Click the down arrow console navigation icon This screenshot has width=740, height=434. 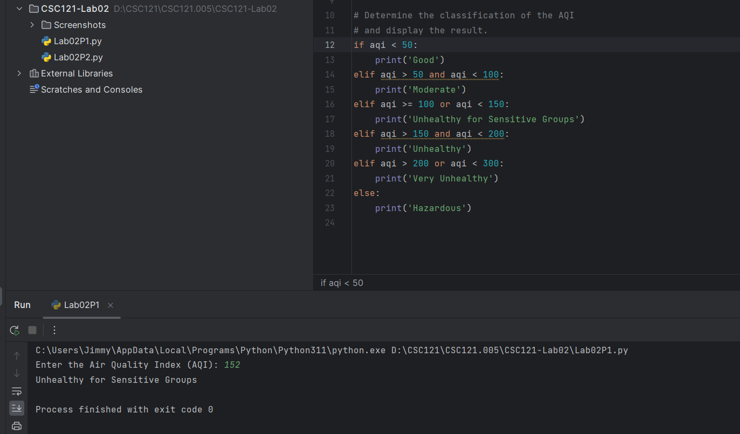point(16,373)
